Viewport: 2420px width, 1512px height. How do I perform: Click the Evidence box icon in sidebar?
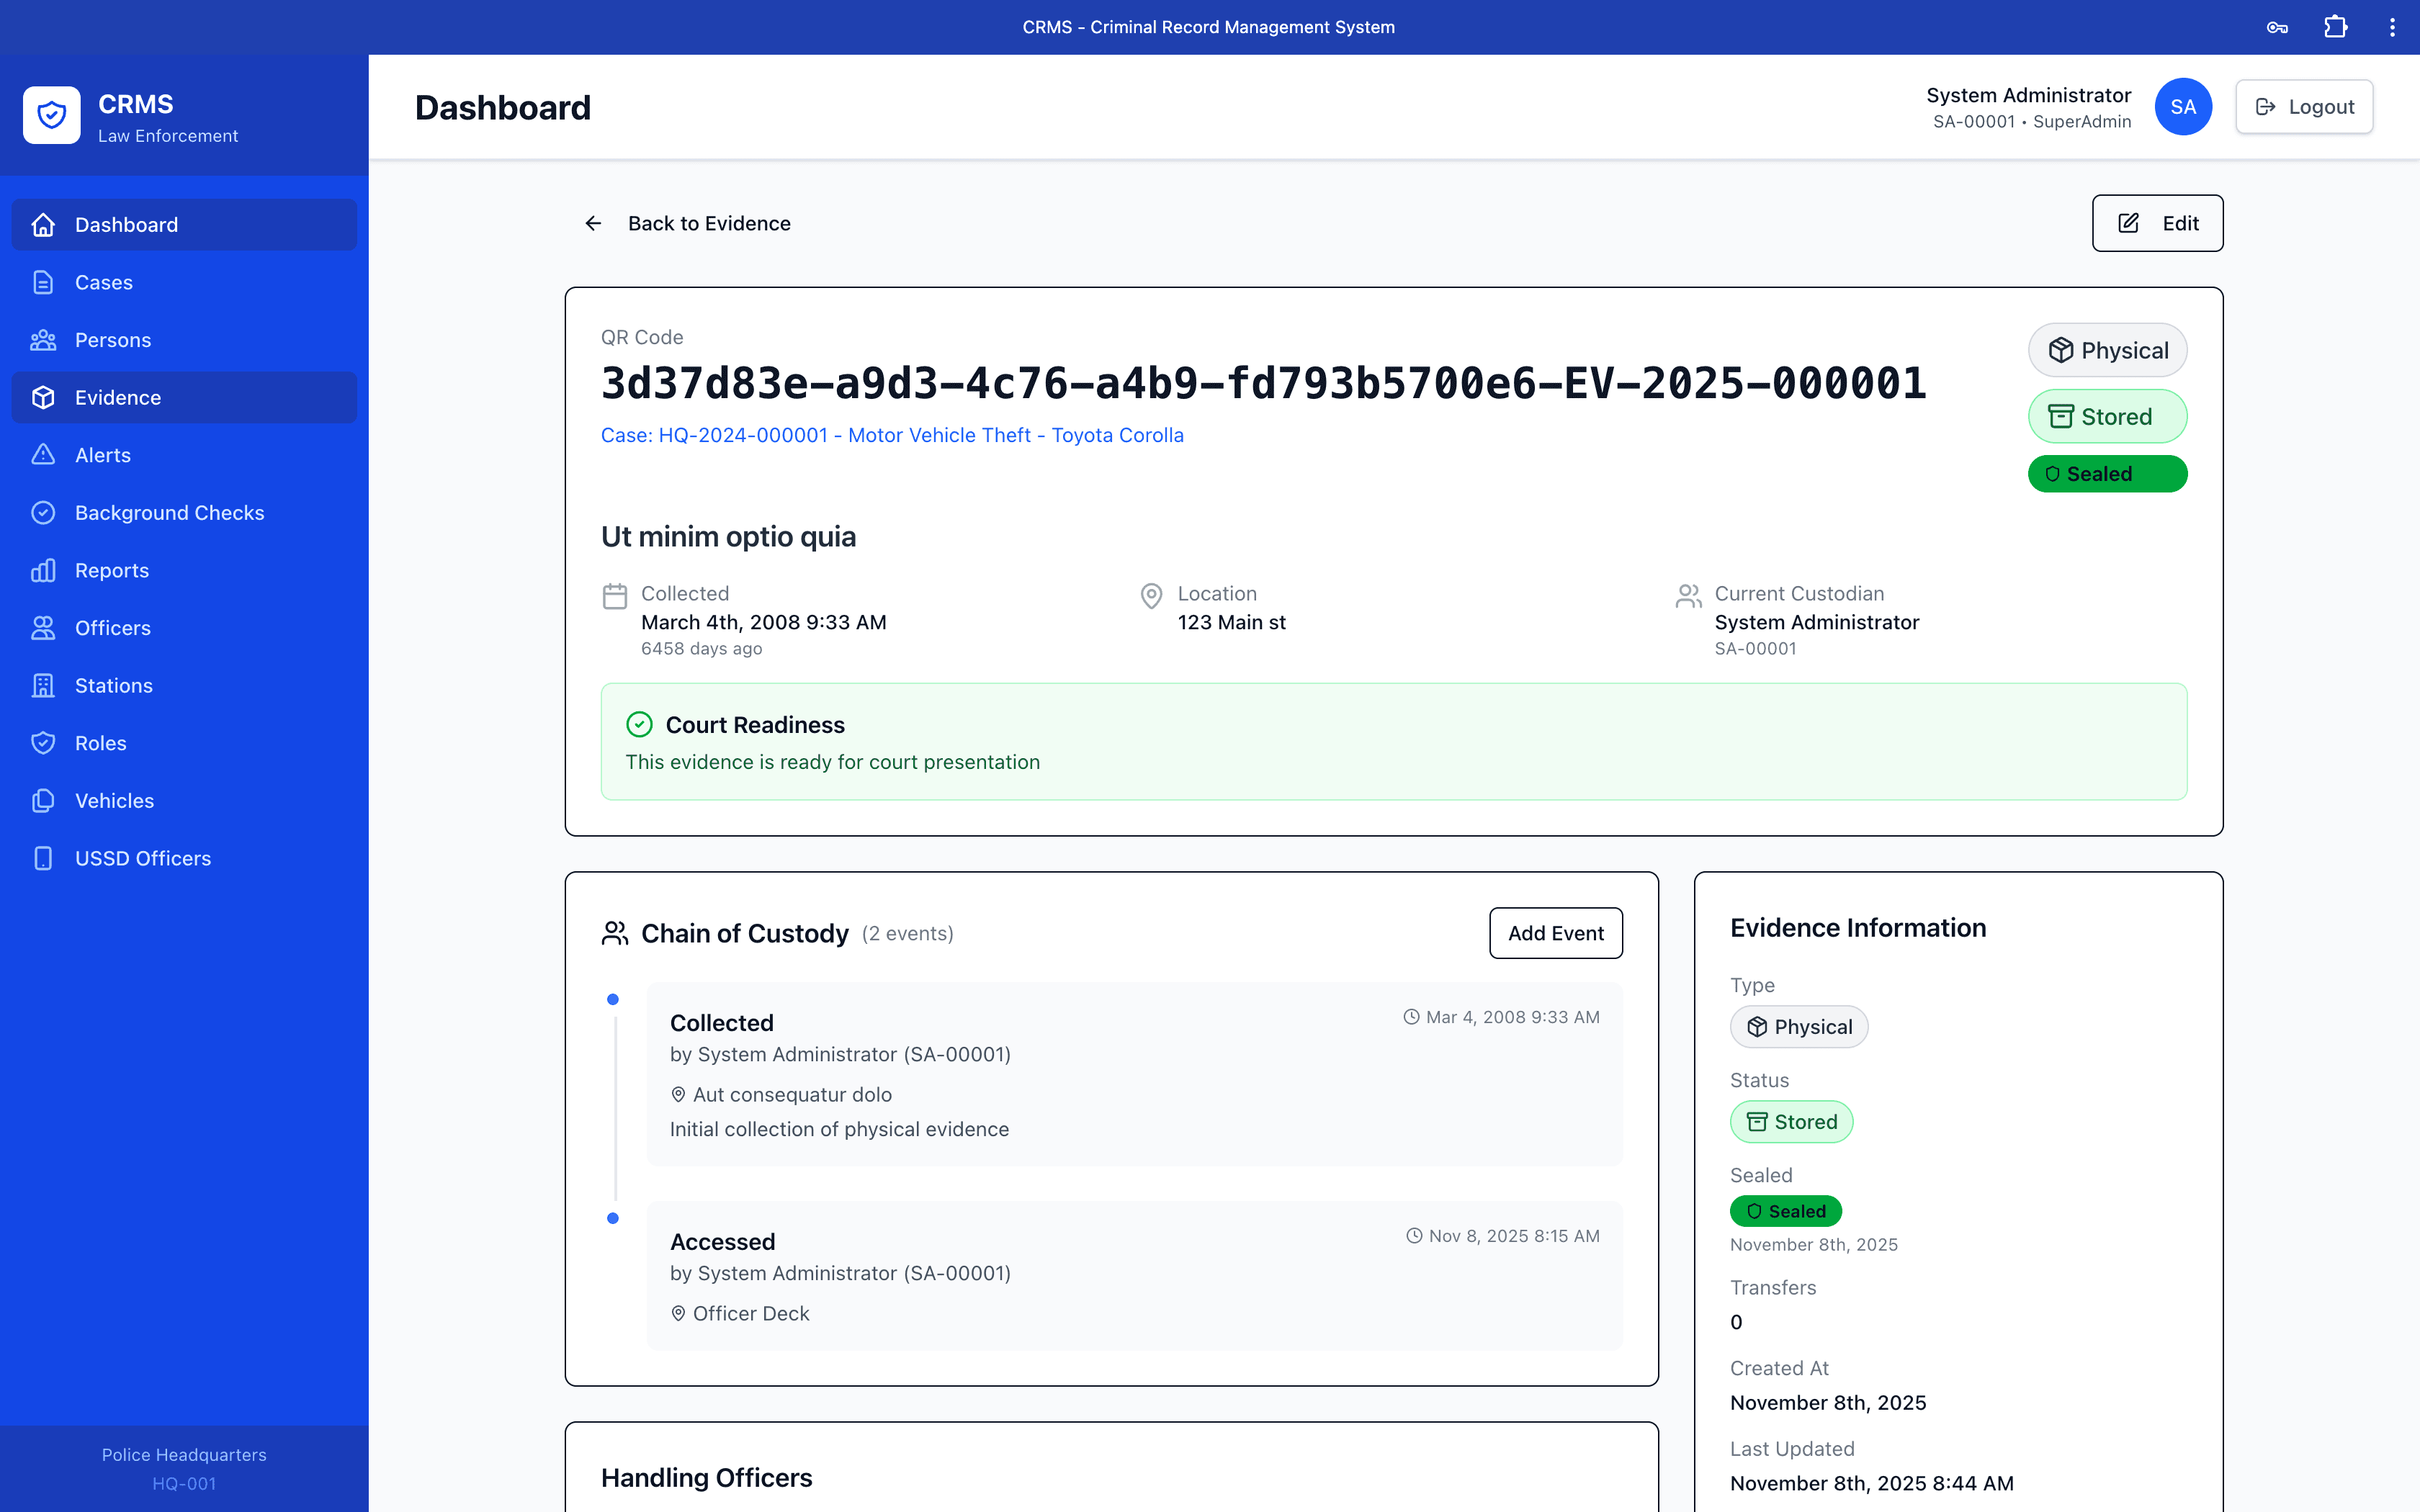click(x=43, y=398)
